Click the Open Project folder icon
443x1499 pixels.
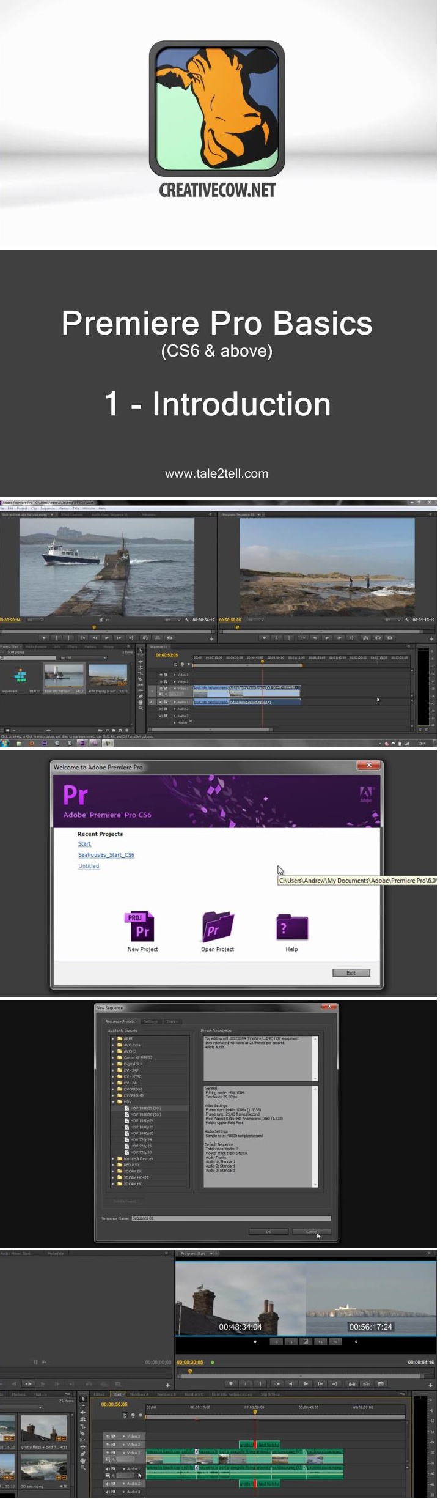(x=218, y=928)
